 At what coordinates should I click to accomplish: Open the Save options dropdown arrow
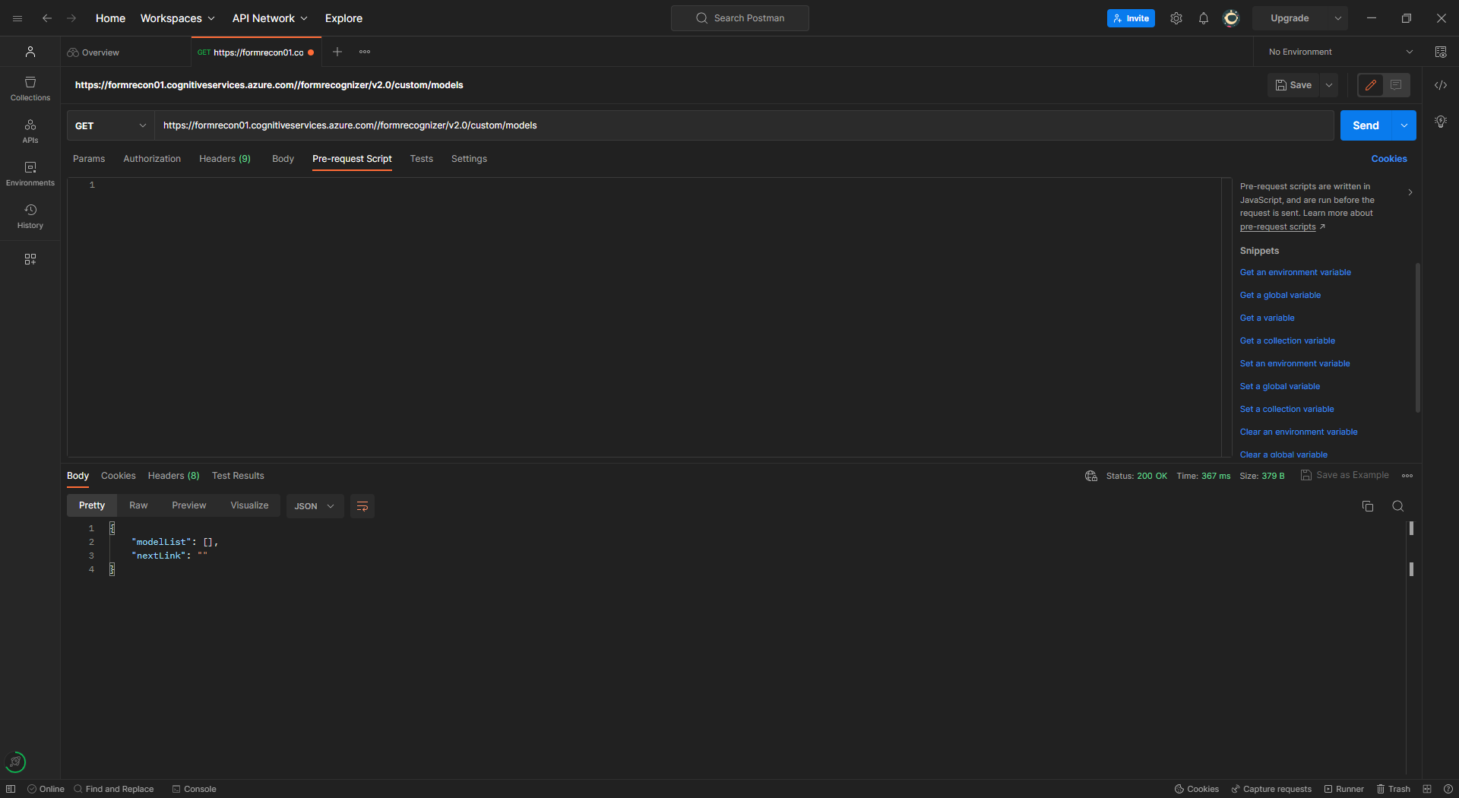pos(1329,85)
